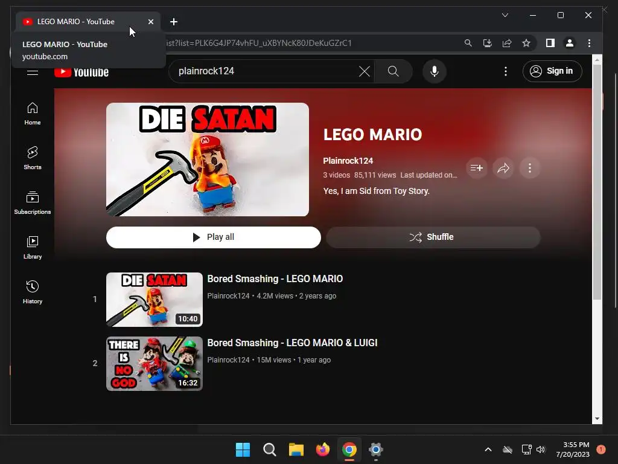Clear the plainrock124 search text
Viewport: 618px width, 464px height.
364,71
